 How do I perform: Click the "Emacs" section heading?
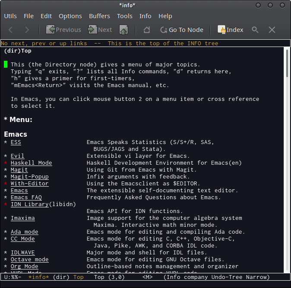[16, 134]
